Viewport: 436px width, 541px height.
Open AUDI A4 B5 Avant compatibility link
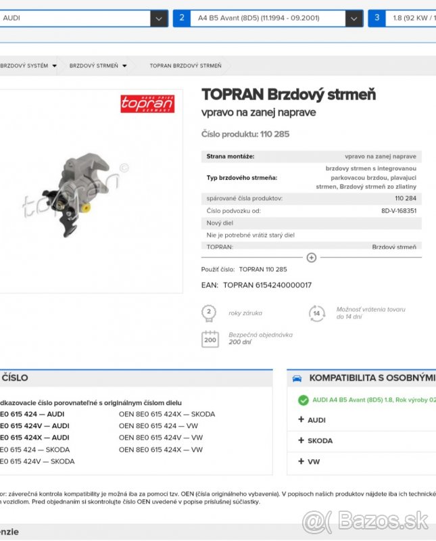pyautogui.click(x=374, y=400)
